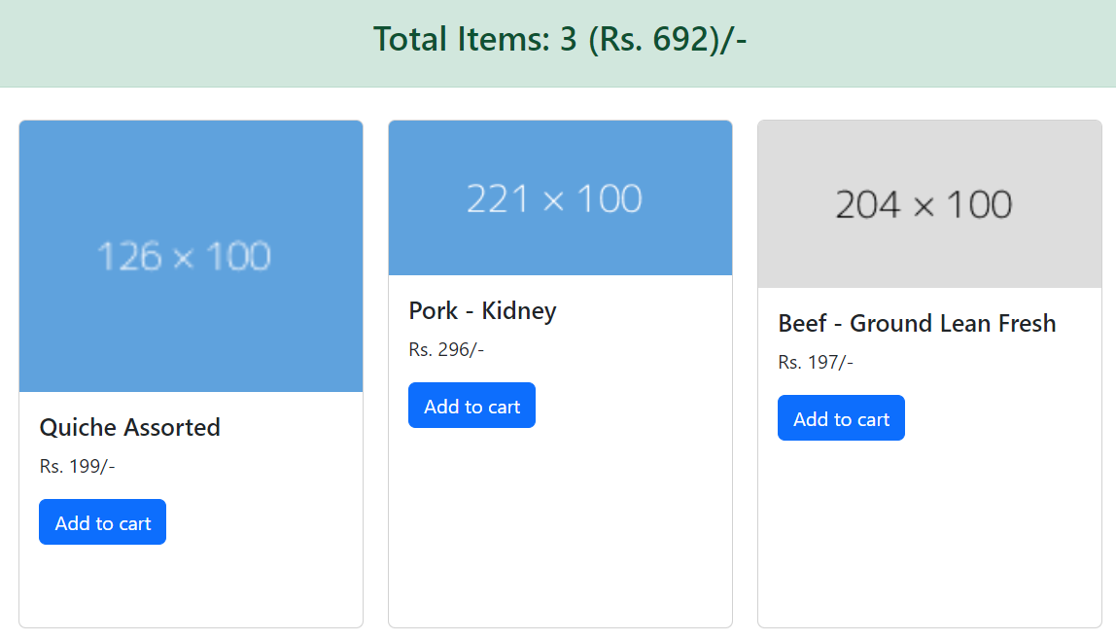This screenshot has width=1116, height=641.
Task: Click the 126 × 100 placeholder text
Action: pos(184,257)
